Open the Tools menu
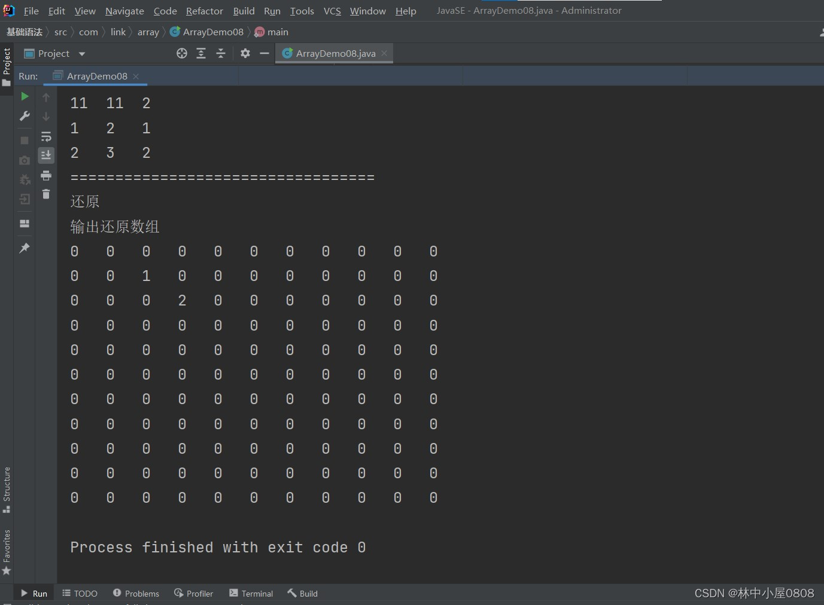Screen dimensions: 824x605 pyautogui.click(x=302, y=11)
